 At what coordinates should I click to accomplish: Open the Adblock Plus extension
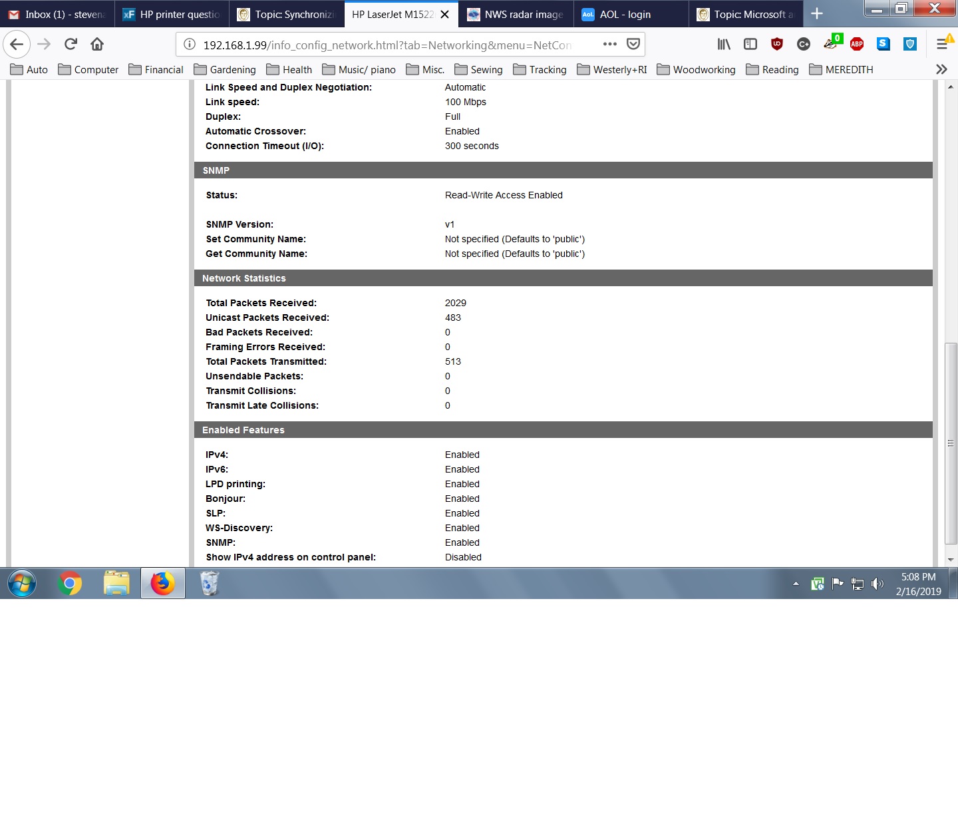857,45
